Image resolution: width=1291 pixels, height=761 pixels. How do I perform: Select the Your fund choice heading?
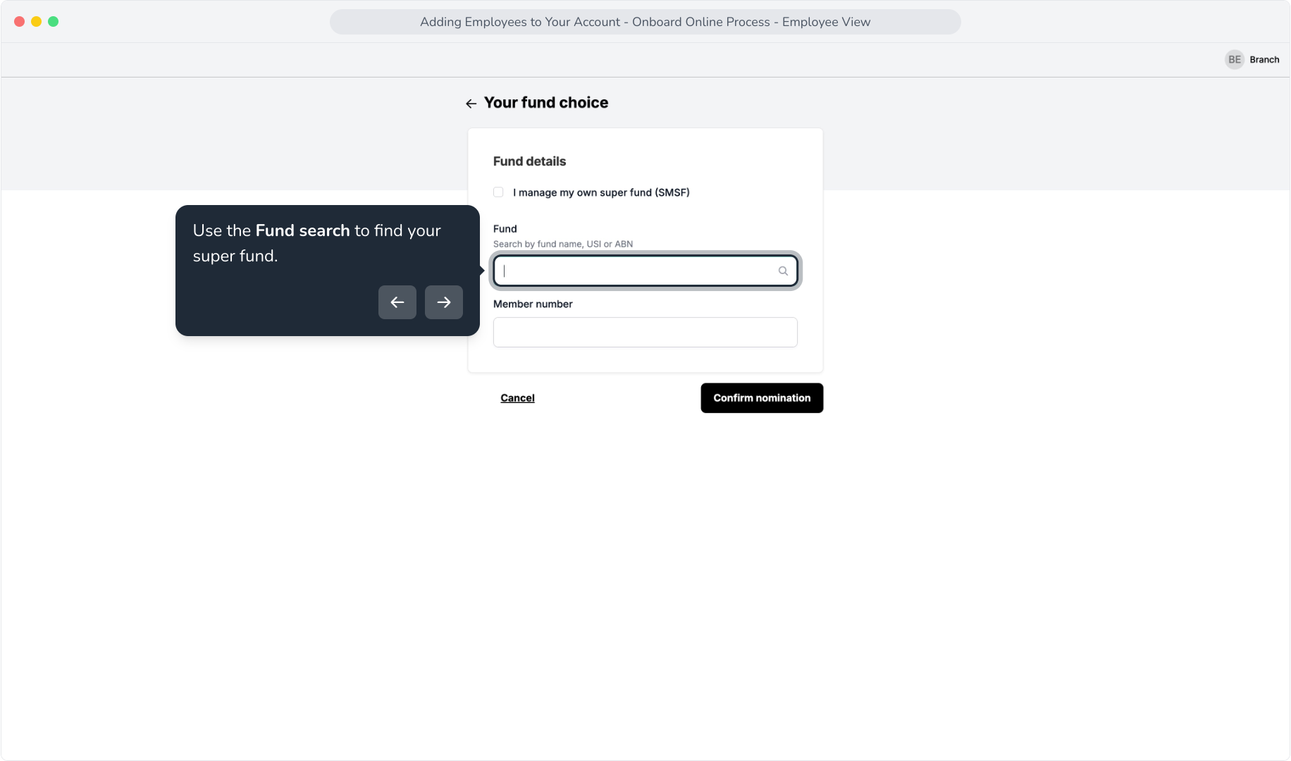(546, 103)
